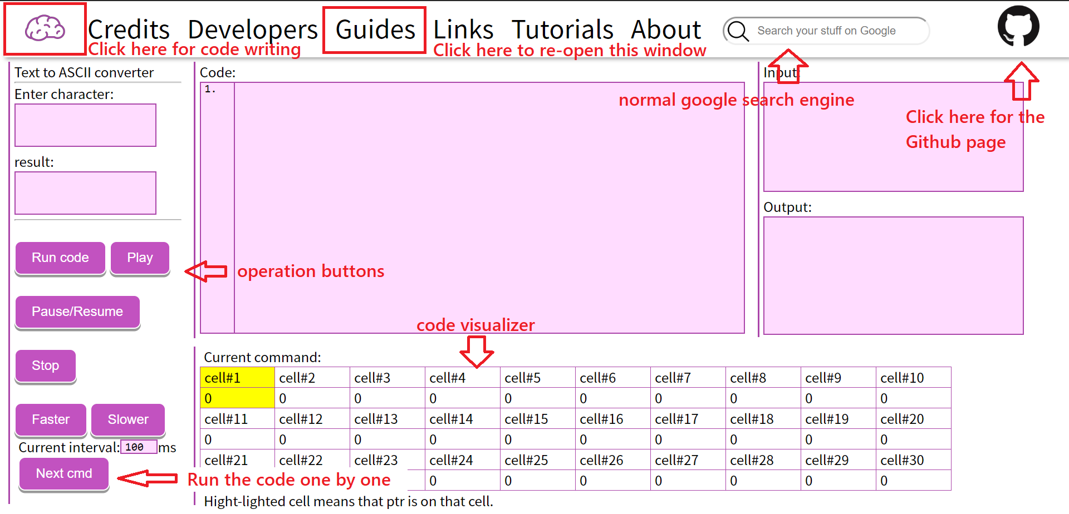Screen dimensions: 1069x514
Task: Stop the running code
Action: [x=45, y=365]
